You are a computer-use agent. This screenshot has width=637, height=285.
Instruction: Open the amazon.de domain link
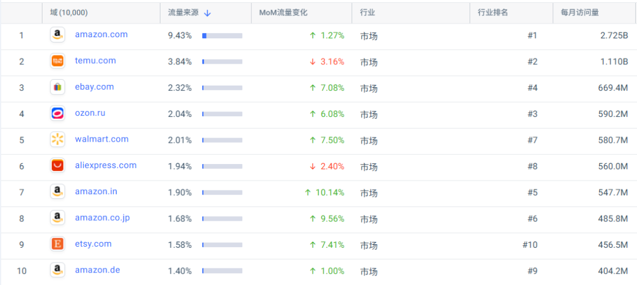click(x=97, y=270)
